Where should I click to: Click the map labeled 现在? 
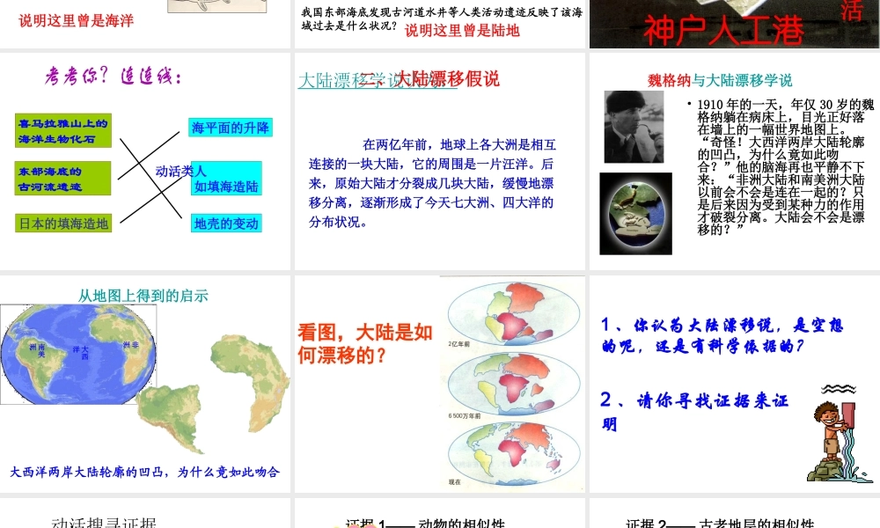513,454
